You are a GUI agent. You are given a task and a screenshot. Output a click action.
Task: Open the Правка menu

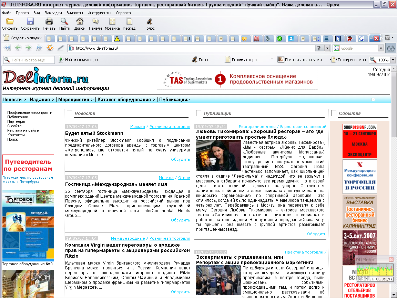coord(22,13)
